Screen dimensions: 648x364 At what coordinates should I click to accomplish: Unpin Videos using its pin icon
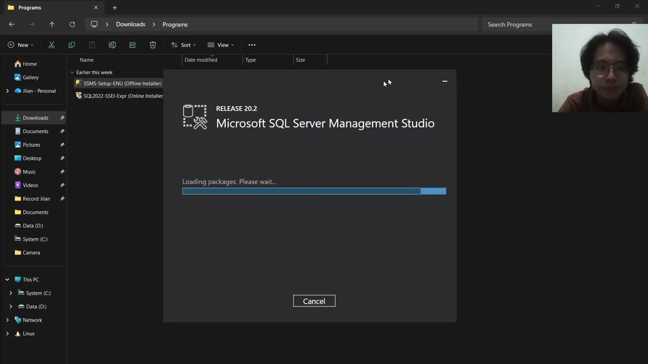coord(62,185)
